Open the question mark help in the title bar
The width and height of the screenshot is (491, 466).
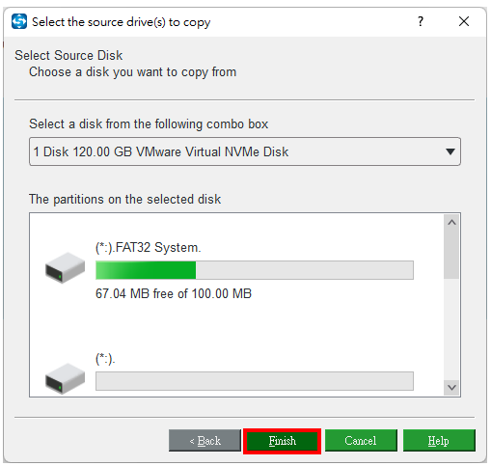coord(421,21)
